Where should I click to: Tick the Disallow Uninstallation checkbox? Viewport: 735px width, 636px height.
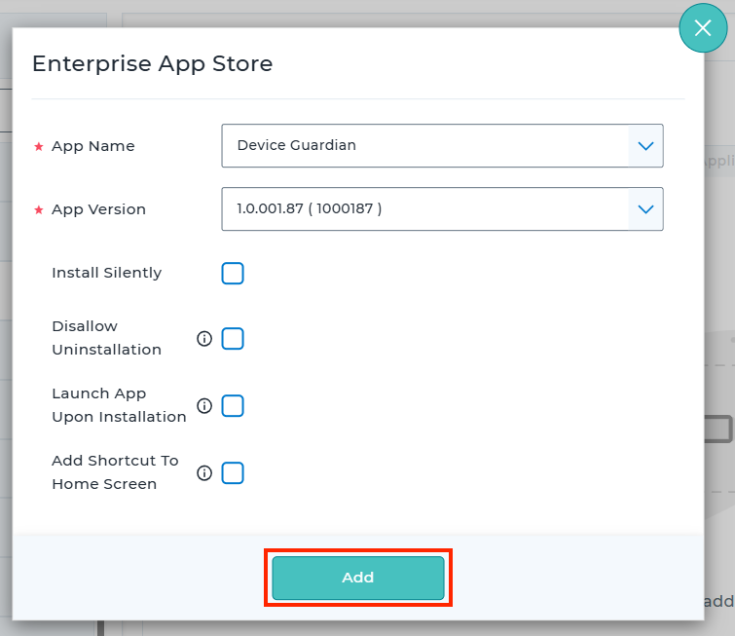[233, 339]
